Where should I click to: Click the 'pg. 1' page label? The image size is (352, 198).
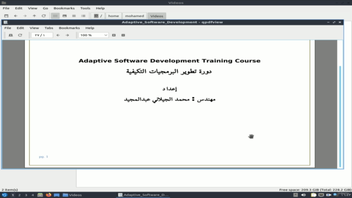(43, 156)
